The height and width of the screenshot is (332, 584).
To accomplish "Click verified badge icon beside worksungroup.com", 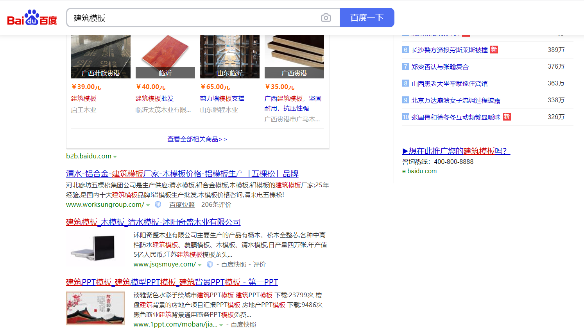I will 158,205.
